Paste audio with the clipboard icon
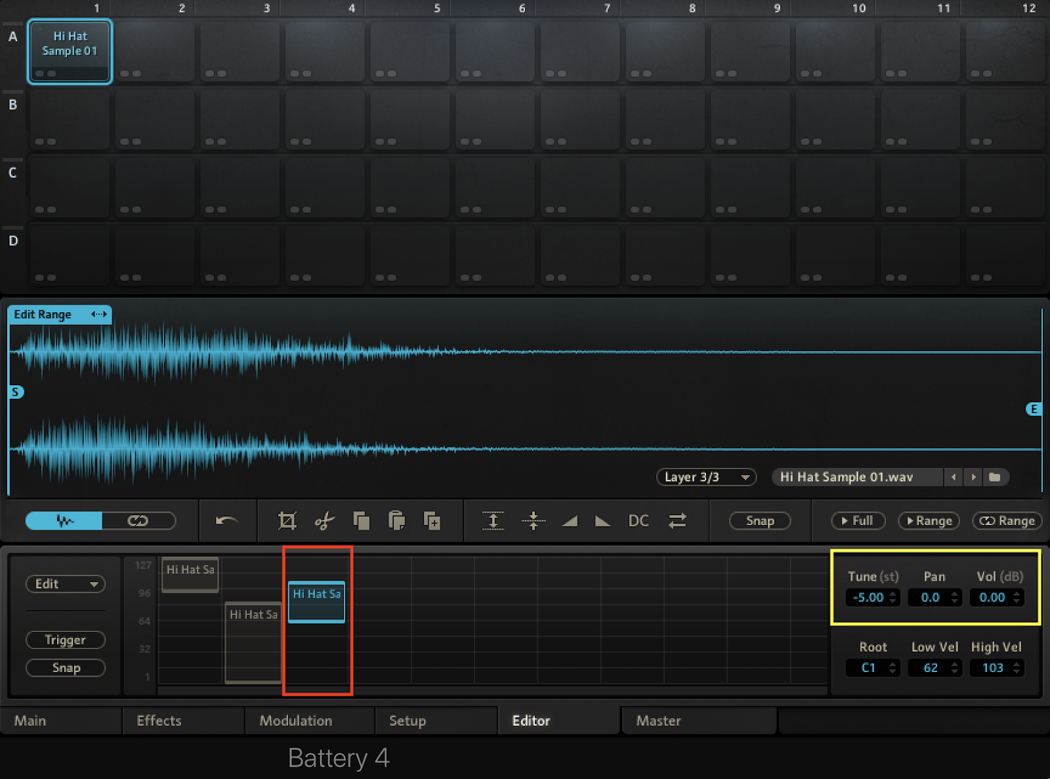Image resolution: width=1050 pixels, height=779 pixels. tap(396, 520)
